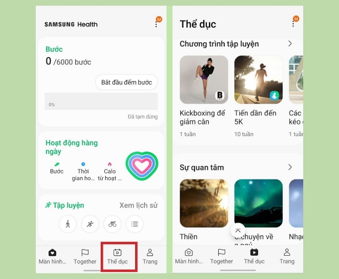
Task: Open Tiến dần đến 5K program thumbnail
Action: tap(258, 80)
